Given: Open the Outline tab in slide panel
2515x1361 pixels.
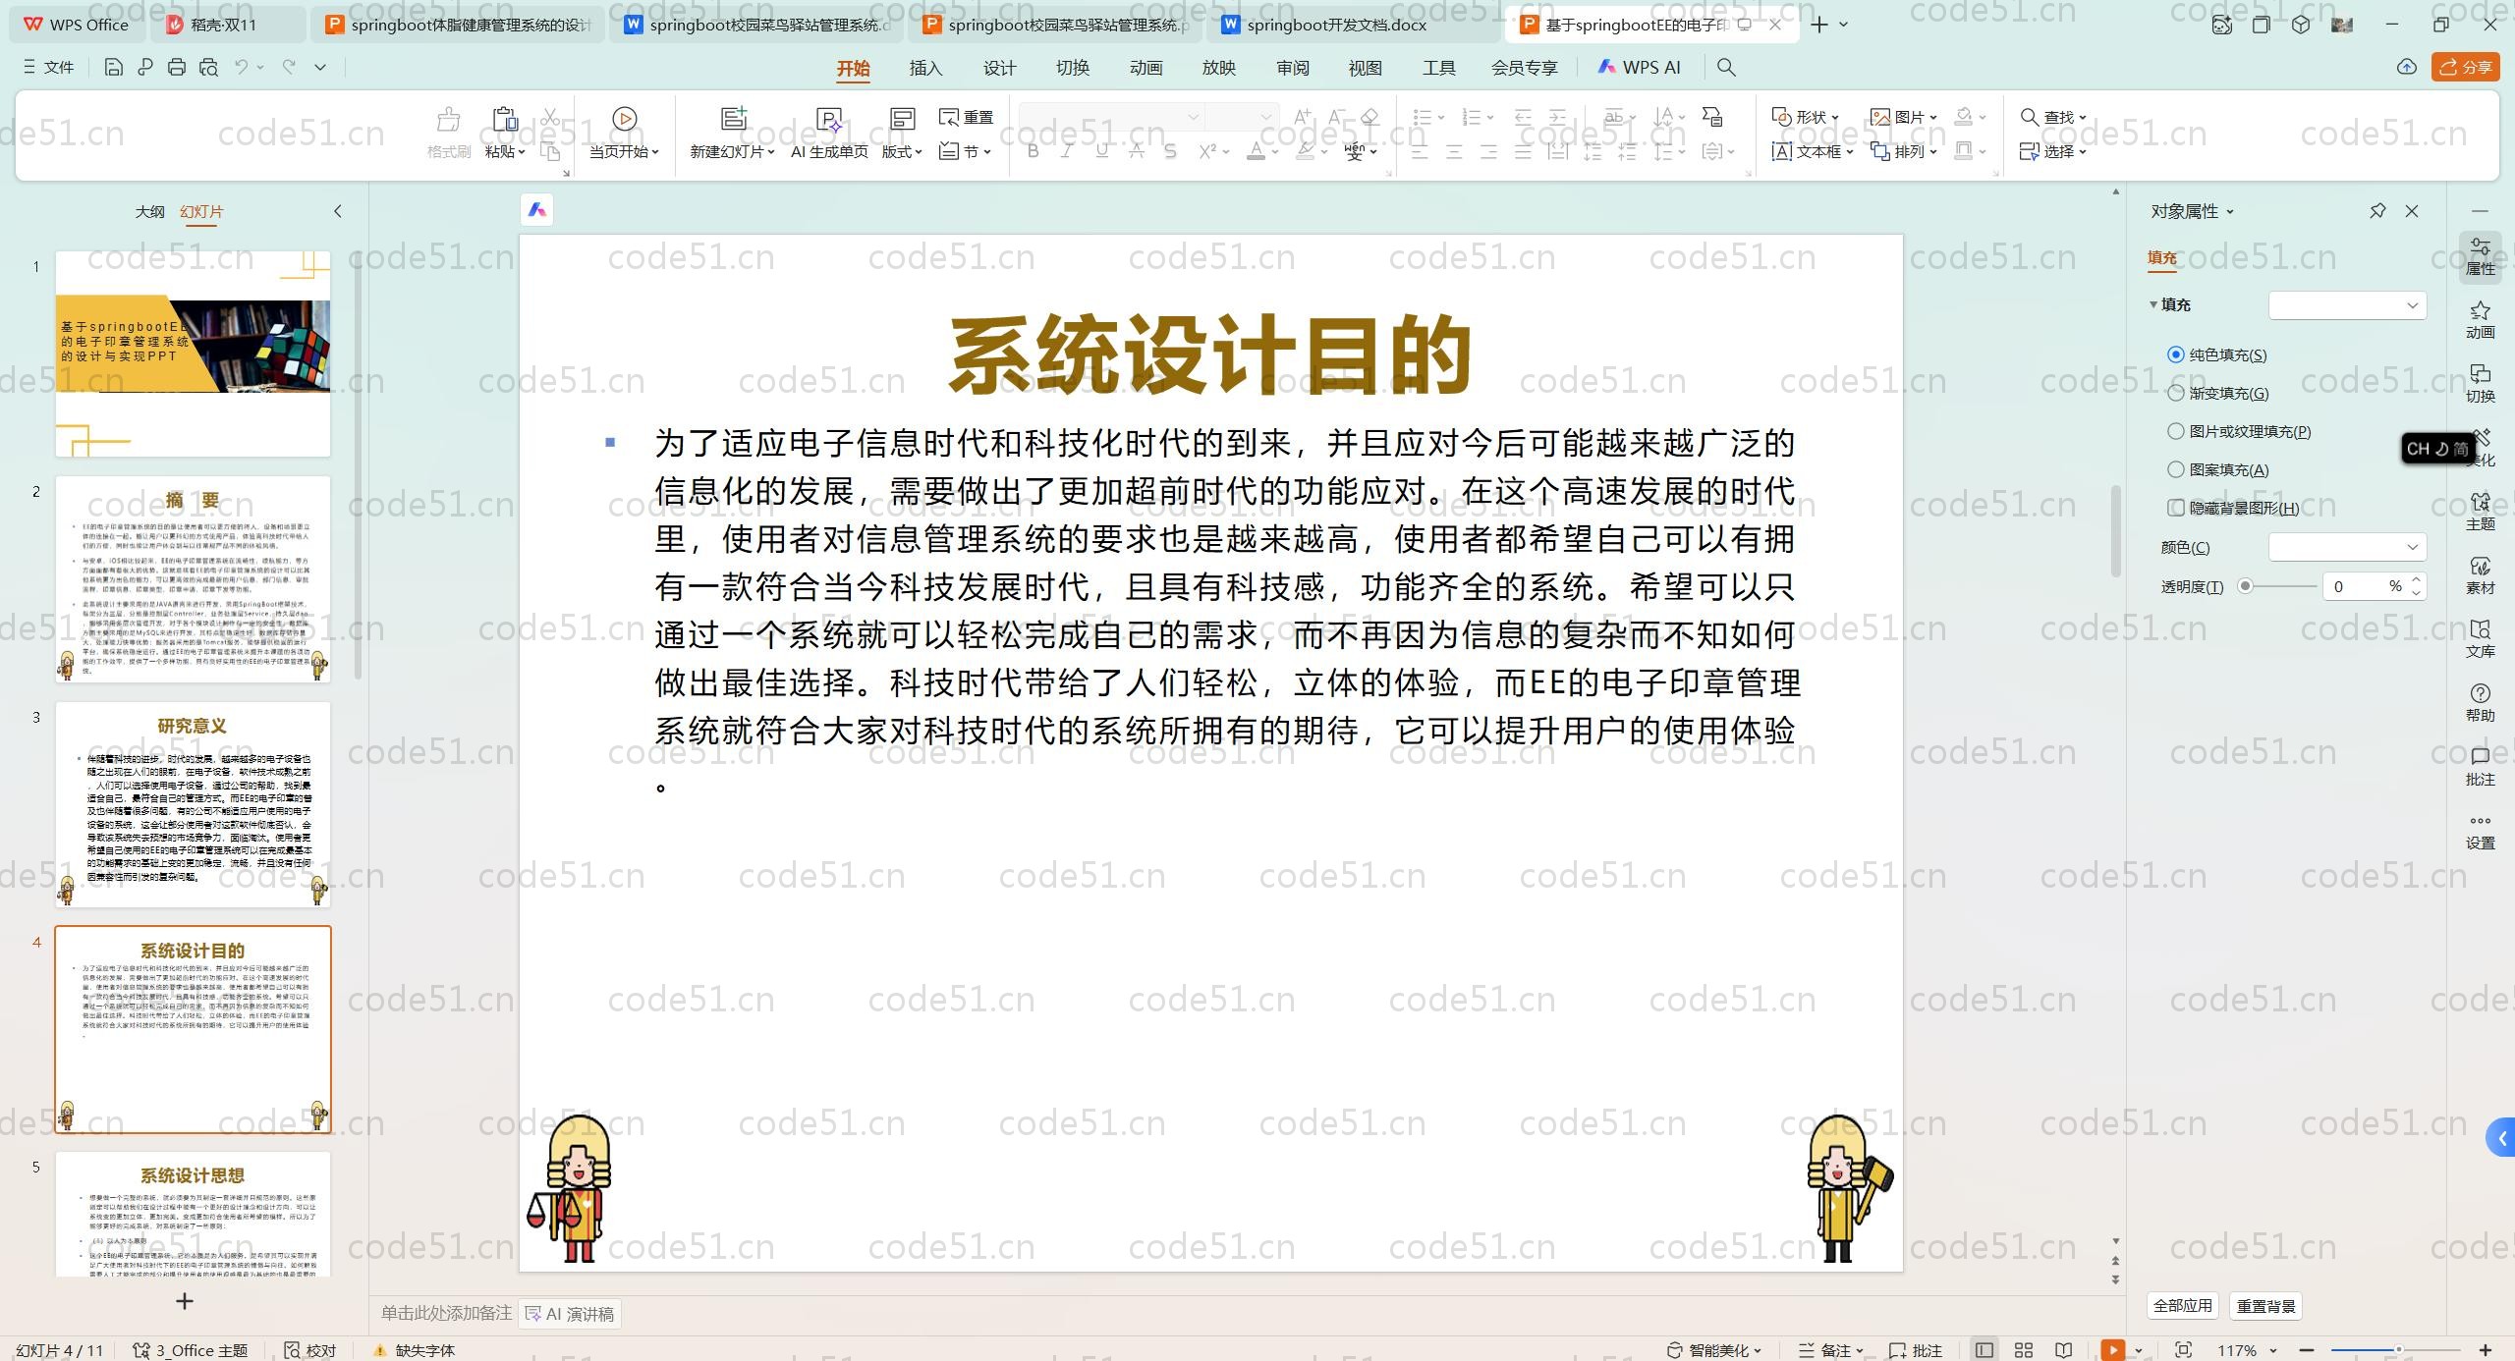Looking at the screenshot, I should pyautogui.click(x=149, y=211).
